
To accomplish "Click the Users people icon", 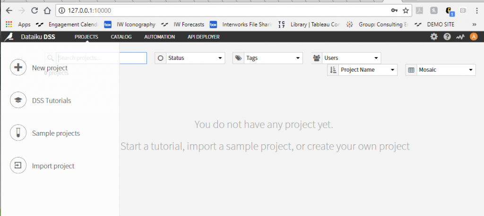I will (x=317, y=58).
